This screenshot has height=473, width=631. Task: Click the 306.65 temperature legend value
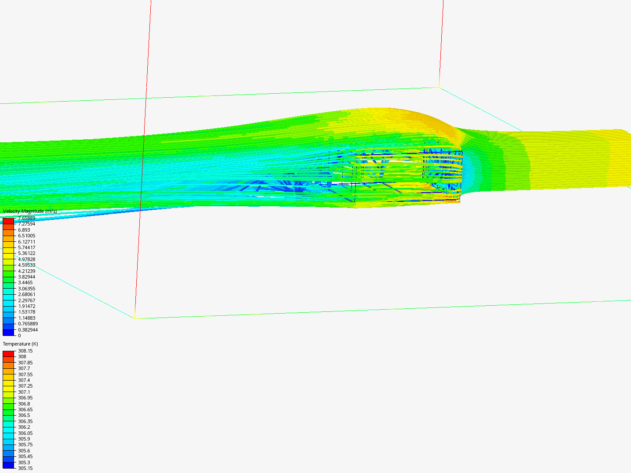pyautogui.click(x=25, y=410)
